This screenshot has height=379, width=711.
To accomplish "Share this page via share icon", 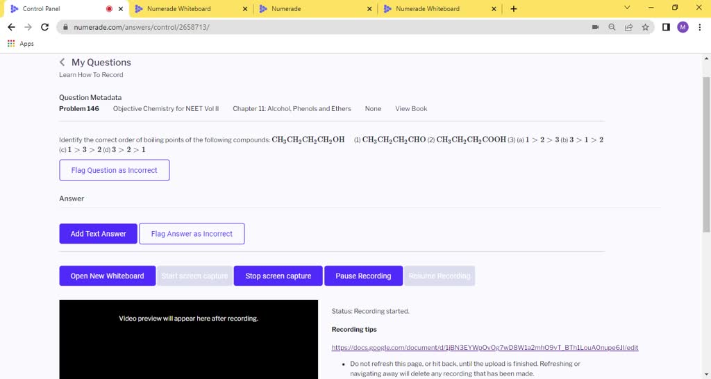I will [628, 27].
